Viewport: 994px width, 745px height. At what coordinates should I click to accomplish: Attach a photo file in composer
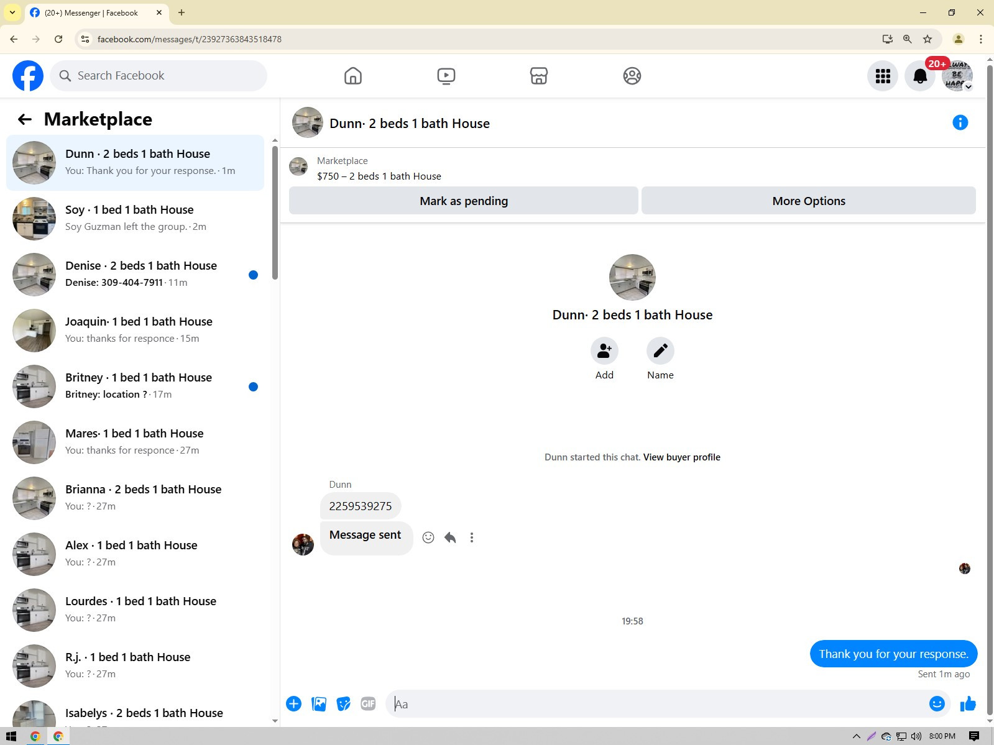pyautogui.click(x=319, y=704)
